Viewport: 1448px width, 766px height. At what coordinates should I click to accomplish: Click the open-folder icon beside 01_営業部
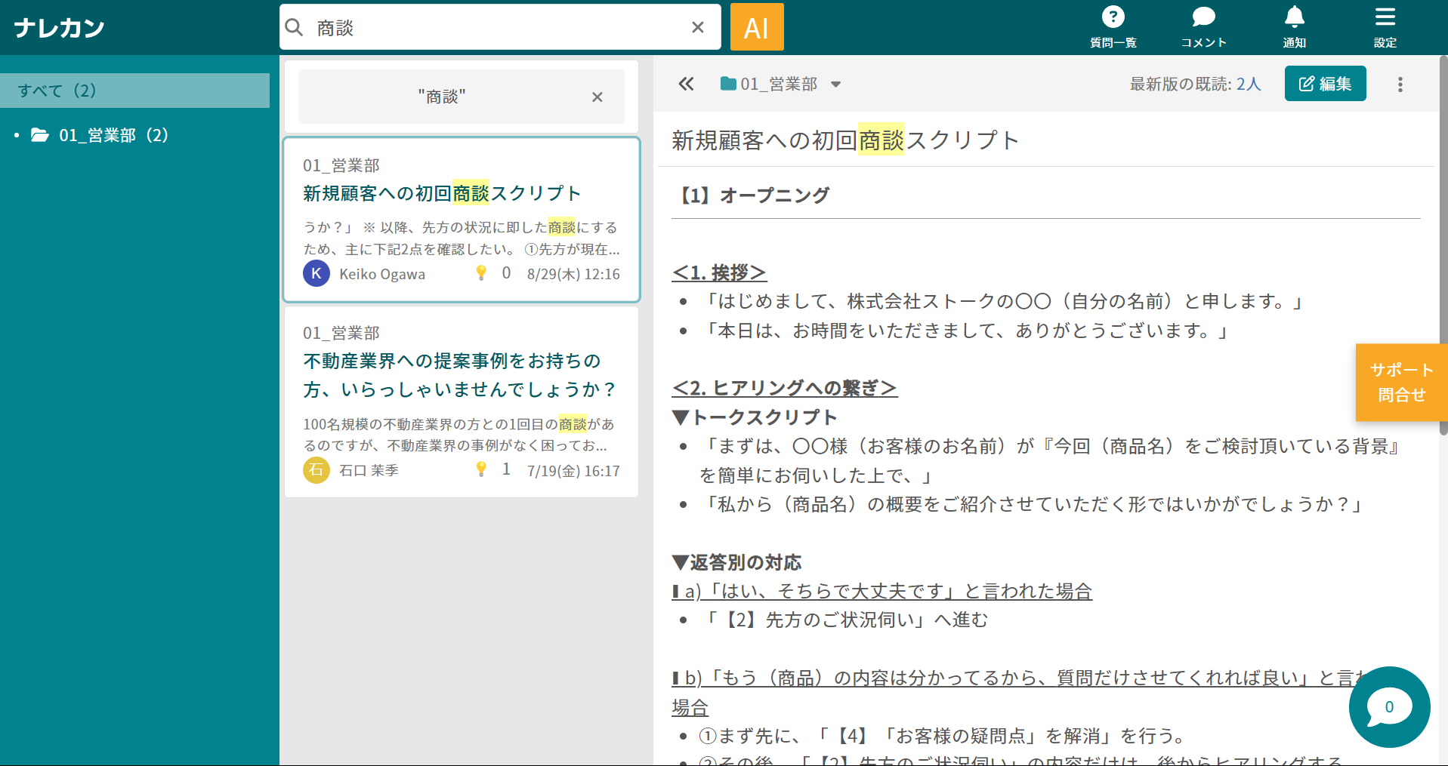click(40, 135)
